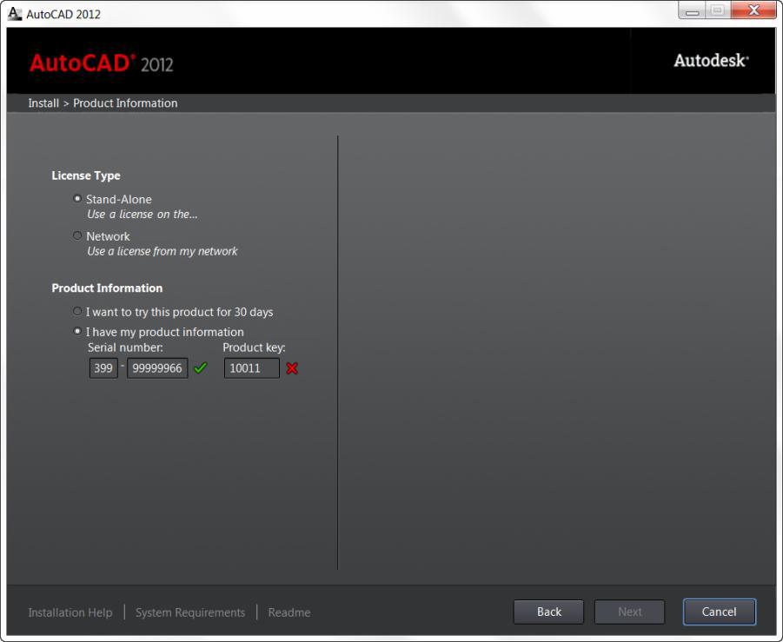Image resolution: width=783 pixels, height=642 pixels.
Task: Open Installation Help
Action: tap(70, 612)
